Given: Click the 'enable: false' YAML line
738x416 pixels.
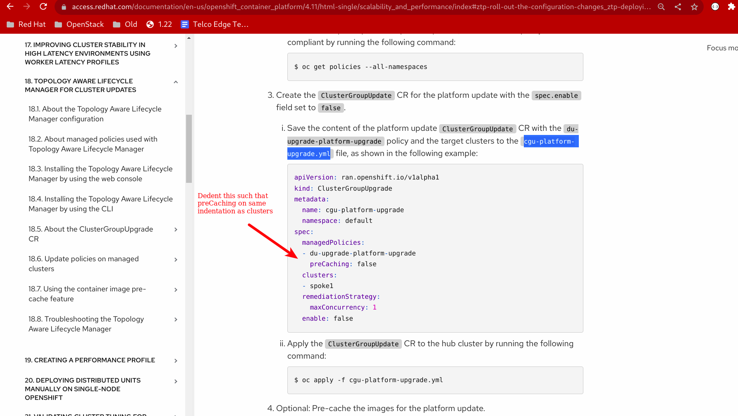Looking at the screenshot, I should click(327, 319).
